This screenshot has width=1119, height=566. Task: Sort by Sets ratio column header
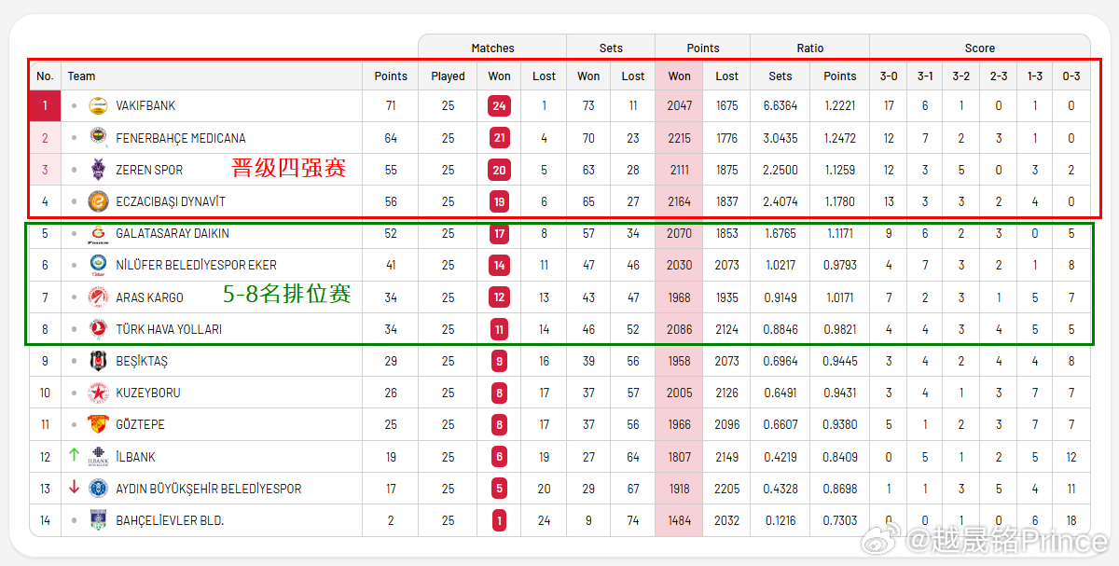click(781, 76)
